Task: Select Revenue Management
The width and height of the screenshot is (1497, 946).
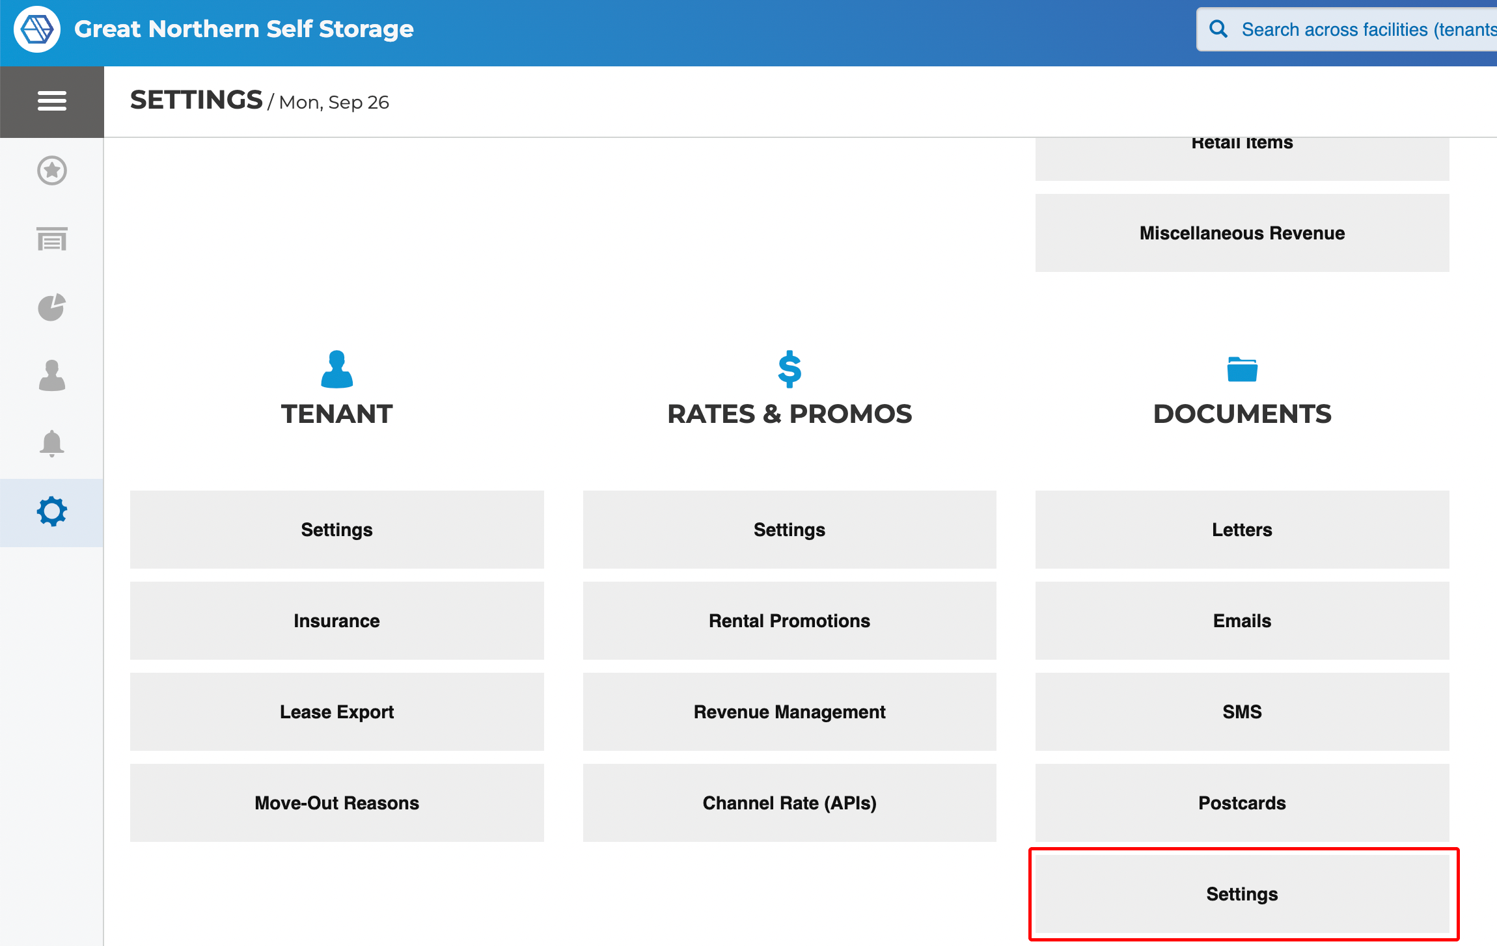Action: click(x=790, y=712)
